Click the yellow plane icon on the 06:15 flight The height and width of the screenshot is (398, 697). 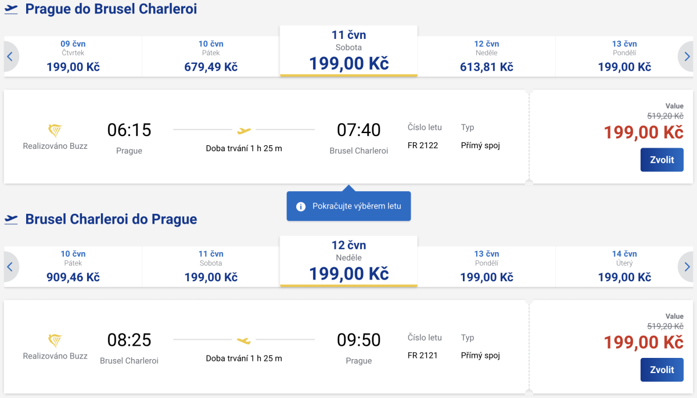pos(244,130)
